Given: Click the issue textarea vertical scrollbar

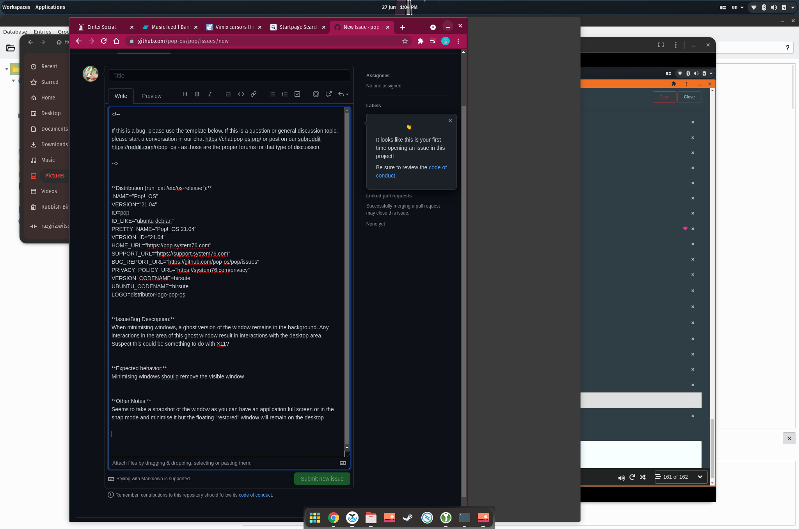Looking at the screenshot, I should coord(347,279).
